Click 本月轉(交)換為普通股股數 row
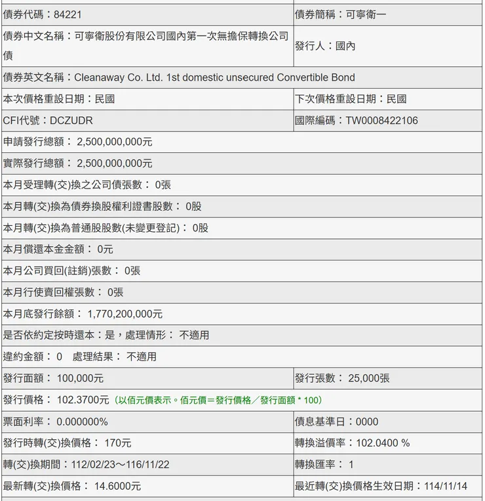Viewport: 485px width, 501px height. coord(242,228)
